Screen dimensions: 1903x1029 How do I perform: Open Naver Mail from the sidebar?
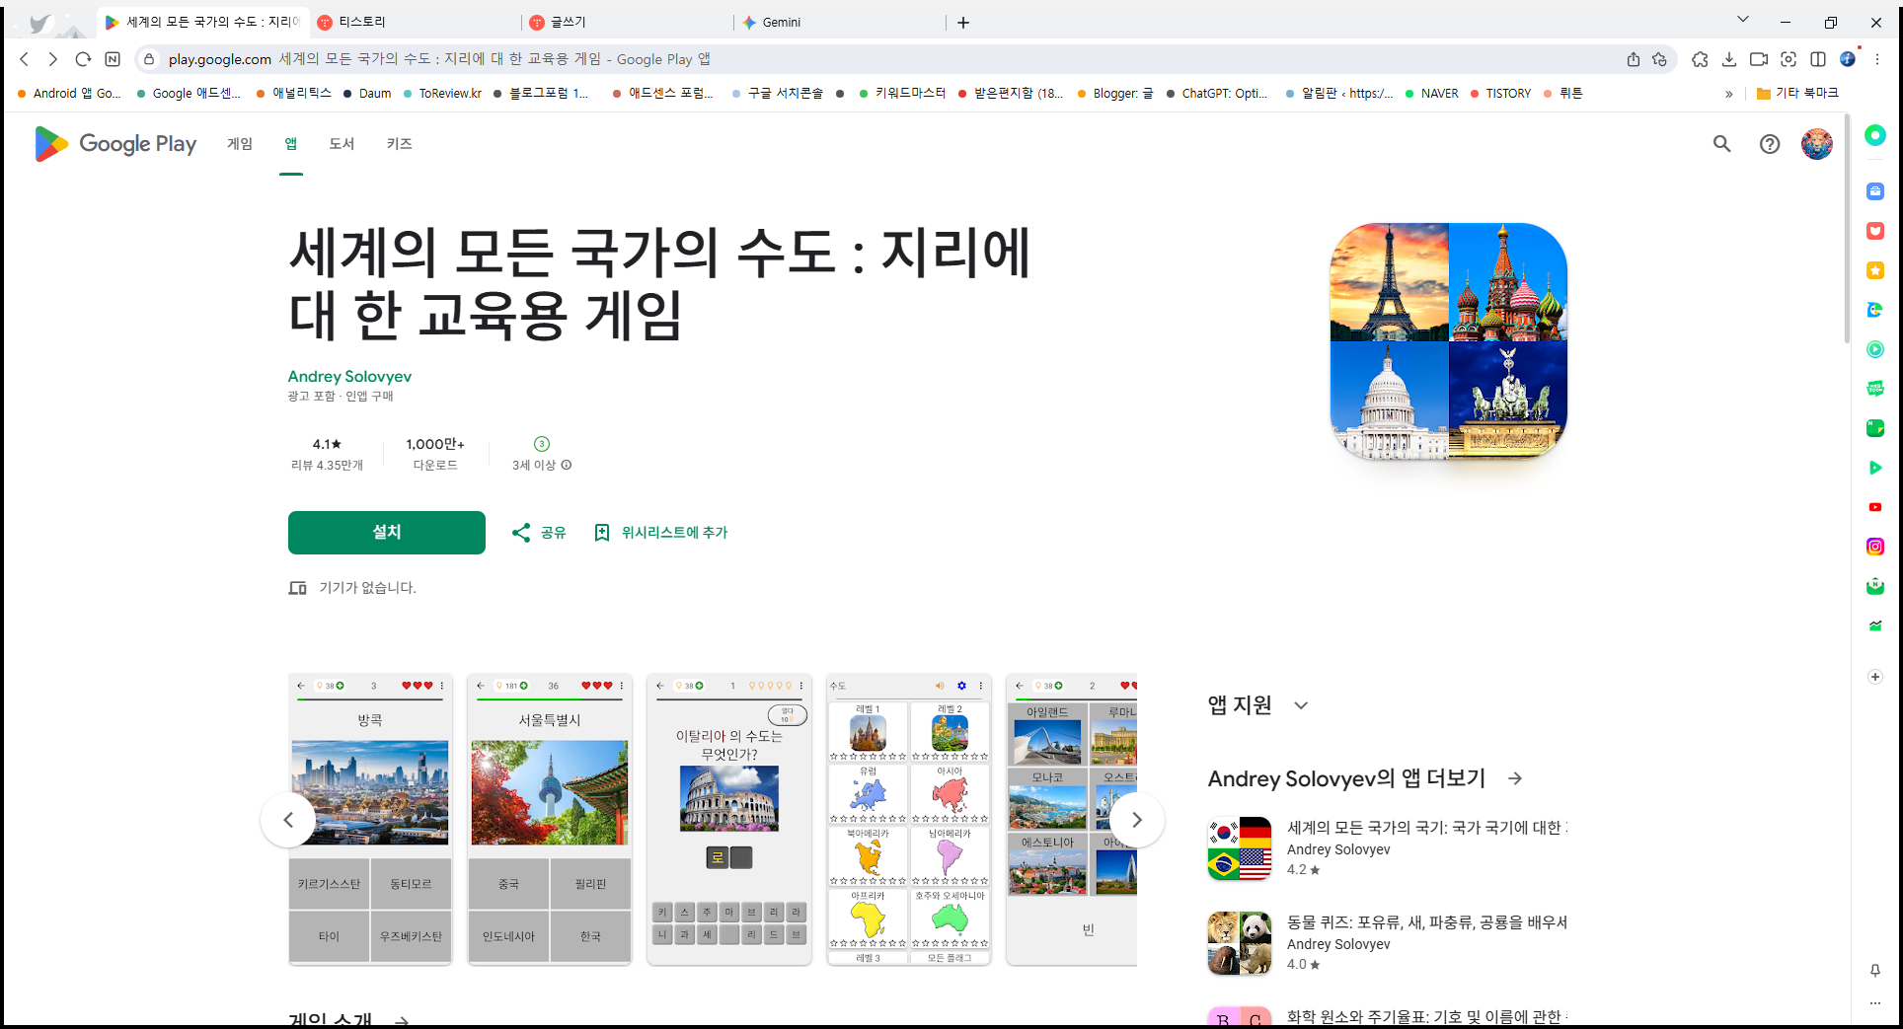pos(1874,585)
